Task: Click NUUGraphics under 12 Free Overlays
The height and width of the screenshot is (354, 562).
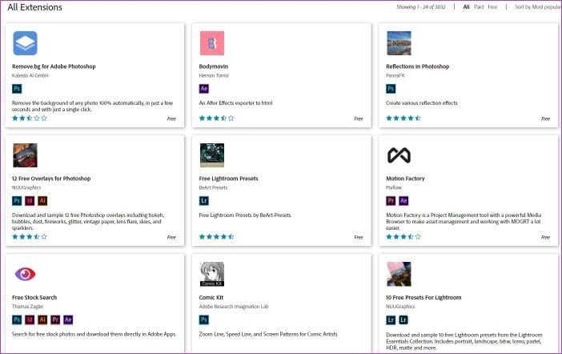Action: tap(26, 187)
